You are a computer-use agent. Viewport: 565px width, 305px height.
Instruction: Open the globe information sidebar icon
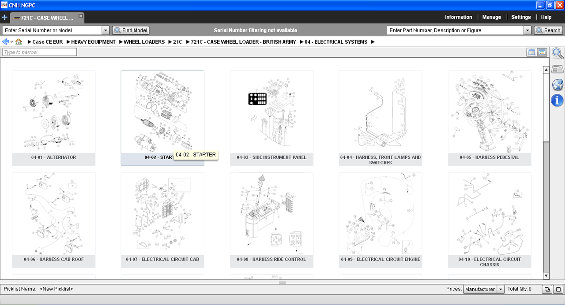point(557,85)
